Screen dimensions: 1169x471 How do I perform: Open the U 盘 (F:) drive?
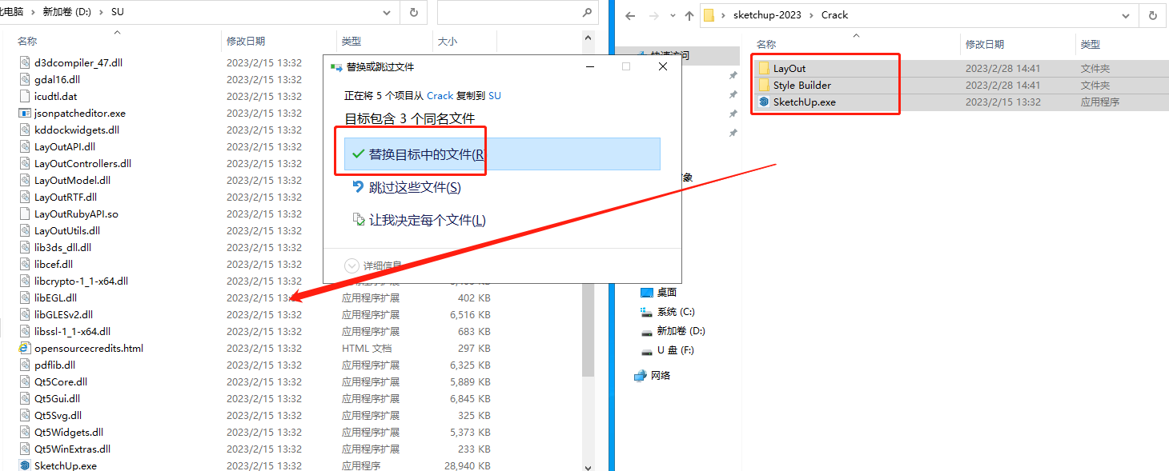(x=675, y=350)
